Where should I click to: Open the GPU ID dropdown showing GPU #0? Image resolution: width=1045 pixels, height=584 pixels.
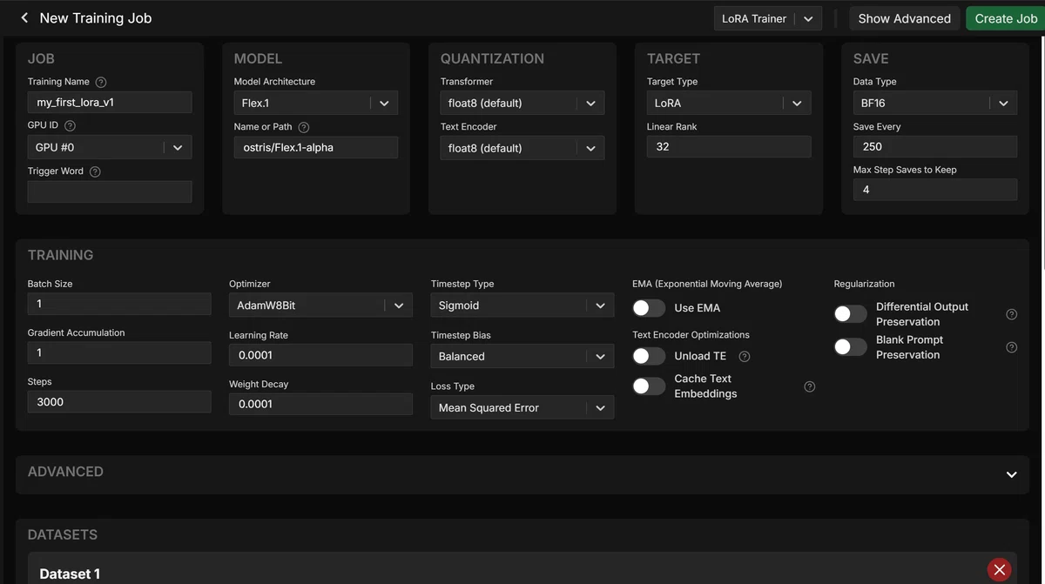click(110, 147)
